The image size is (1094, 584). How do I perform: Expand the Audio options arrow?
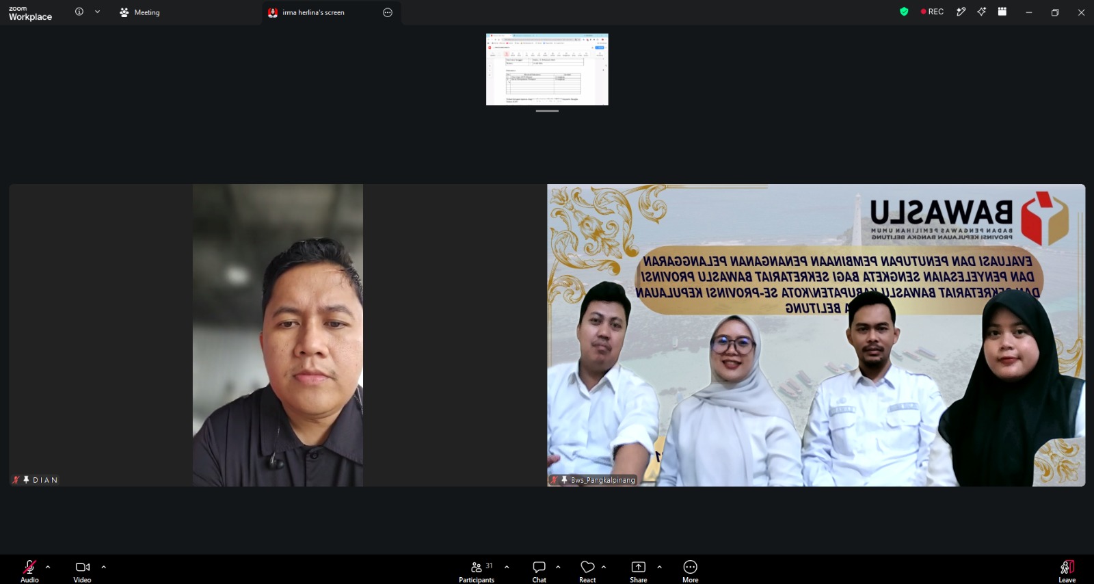(48, 567)
